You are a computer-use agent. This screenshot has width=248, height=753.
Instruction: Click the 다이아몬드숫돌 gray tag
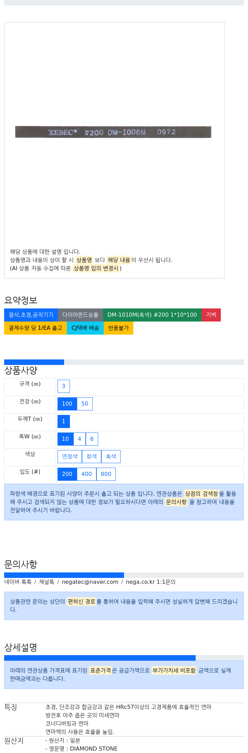click(80, 315)
